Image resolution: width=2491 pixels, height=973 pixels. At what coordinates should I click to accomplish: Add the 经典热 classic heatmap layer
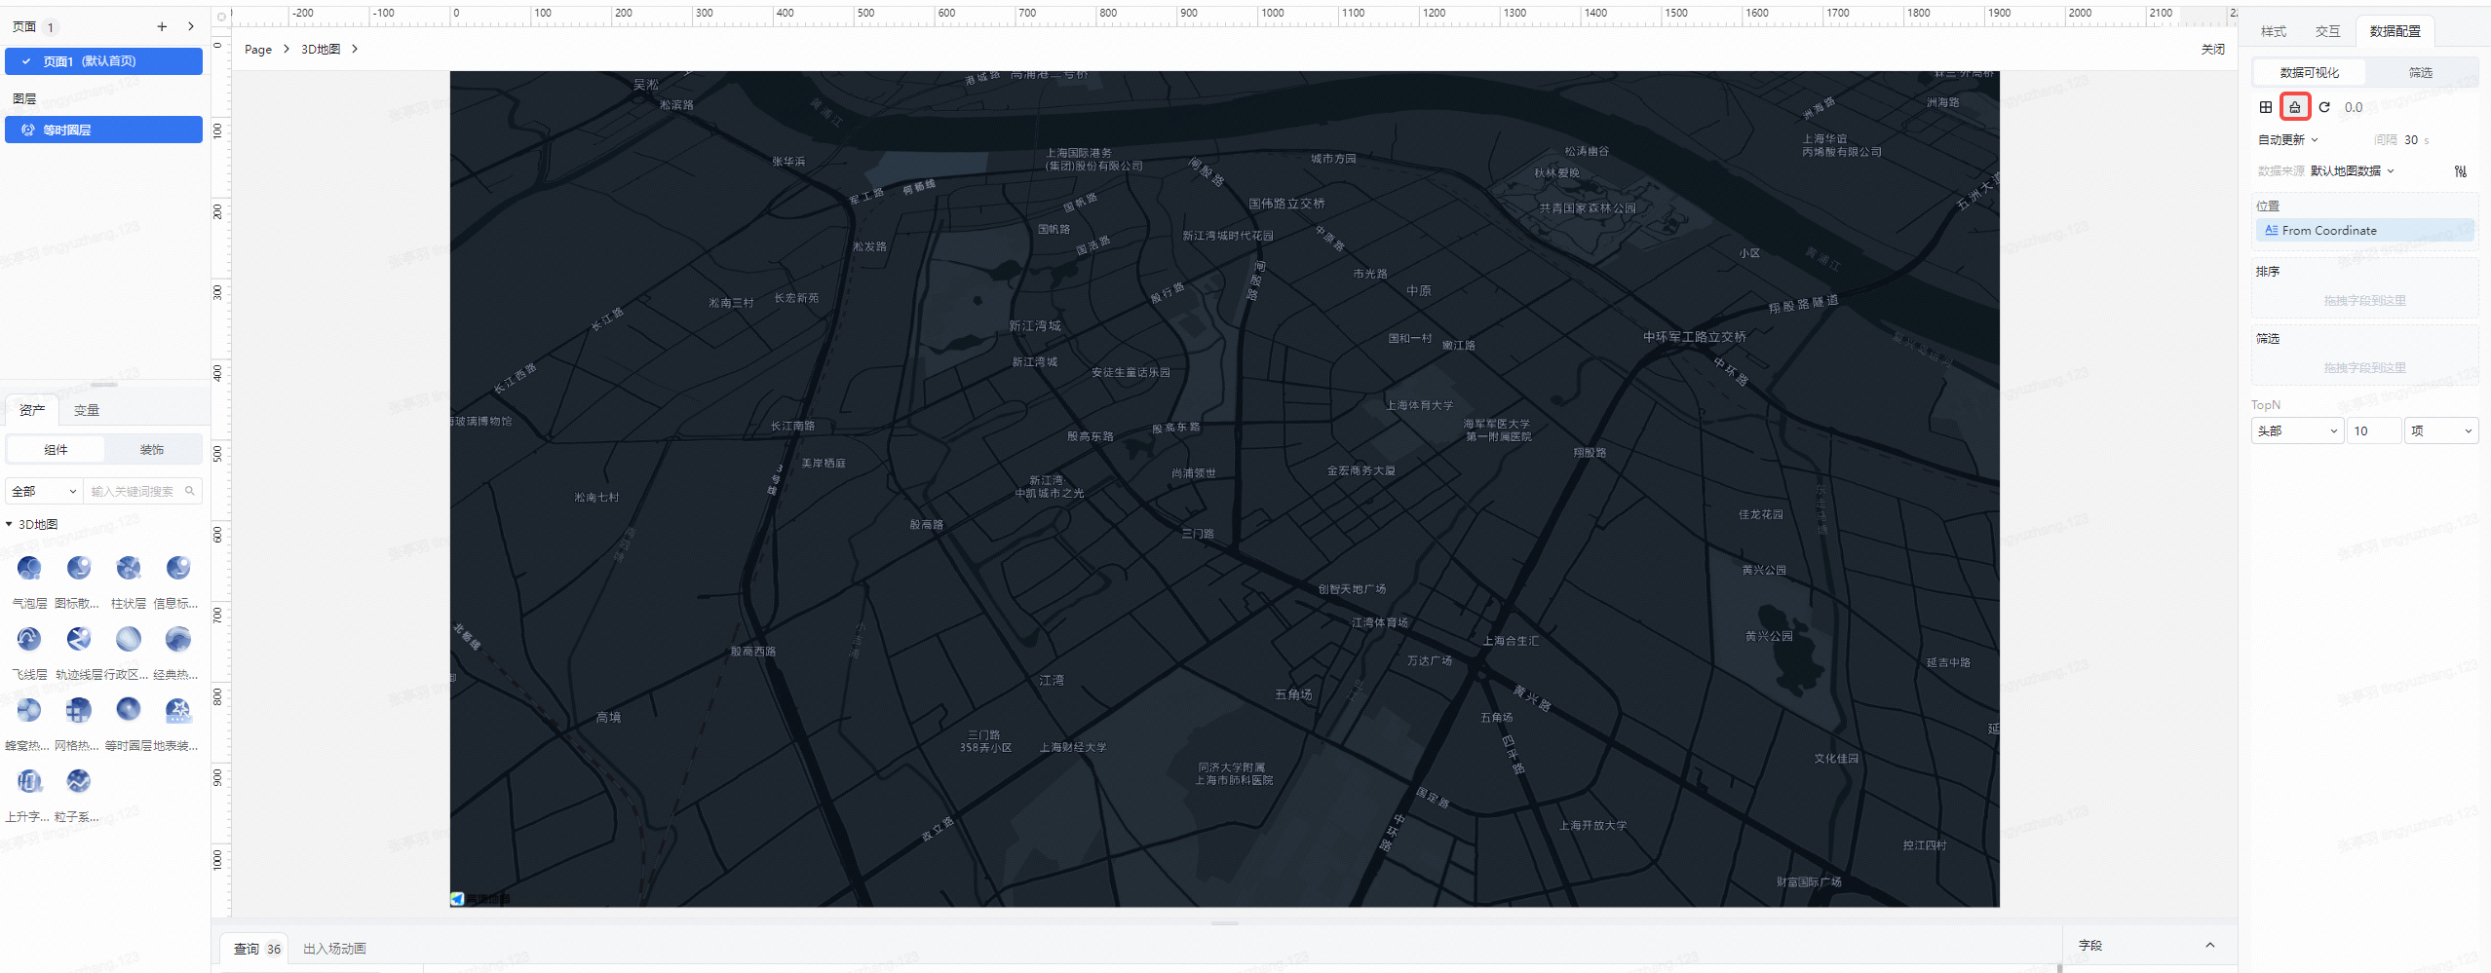tap(178, 638)
